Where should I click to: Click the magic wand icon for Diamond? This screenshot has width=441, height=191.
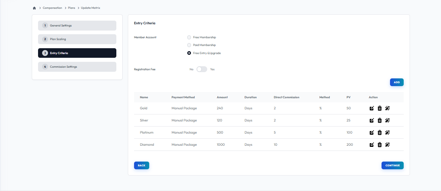pos(387,145)
